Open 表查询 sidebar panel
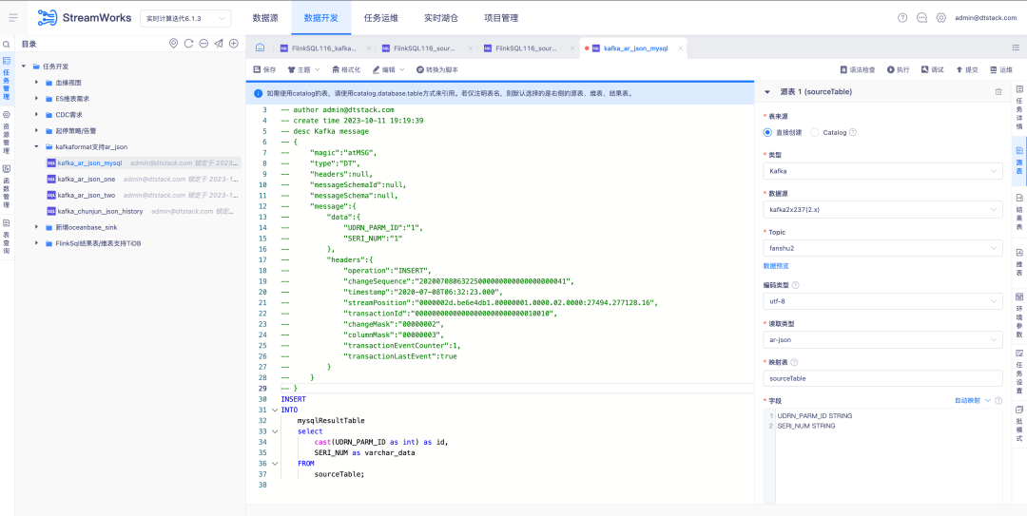This screenshot has height=516, width=1027. (7, 237)
